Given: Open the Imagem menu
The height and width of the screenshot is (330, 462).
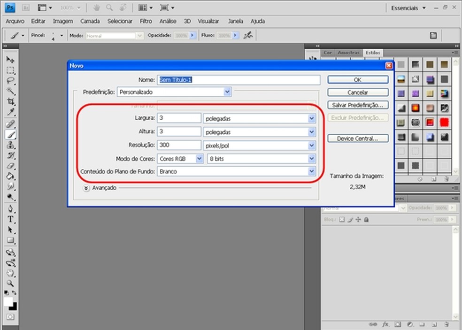Looking at the screenshot, I should [63, 21].
